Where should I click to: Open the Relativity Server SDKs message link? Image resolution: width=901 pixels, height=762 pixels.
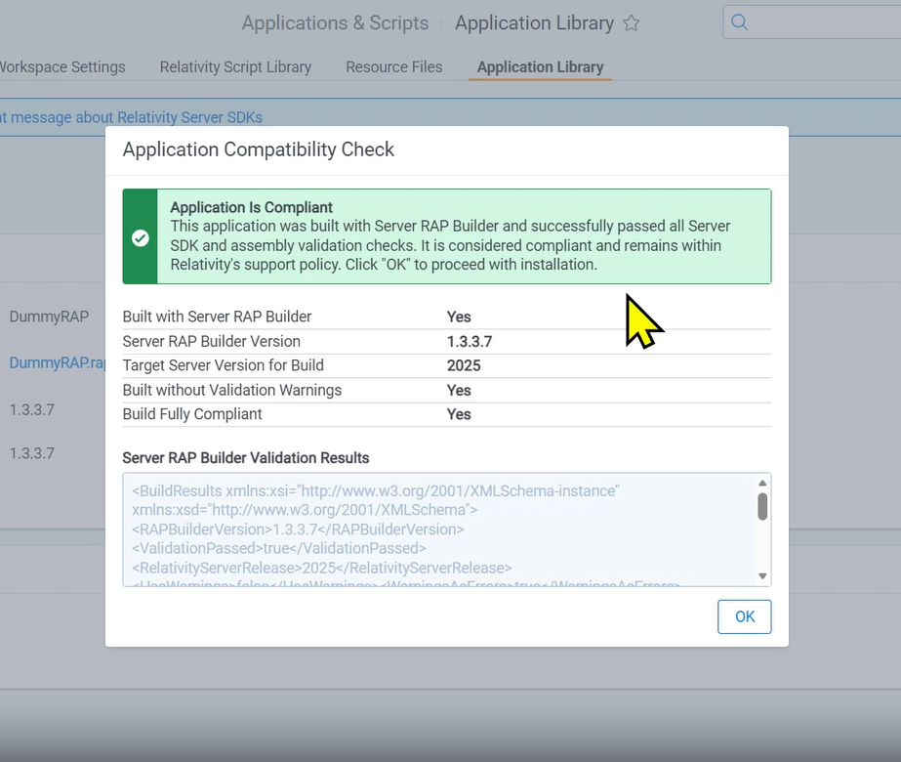tap(131, 117)
